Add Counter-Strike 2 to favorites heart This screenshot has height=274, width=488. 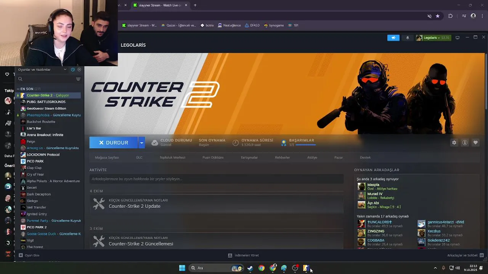[x=475, y=143]
